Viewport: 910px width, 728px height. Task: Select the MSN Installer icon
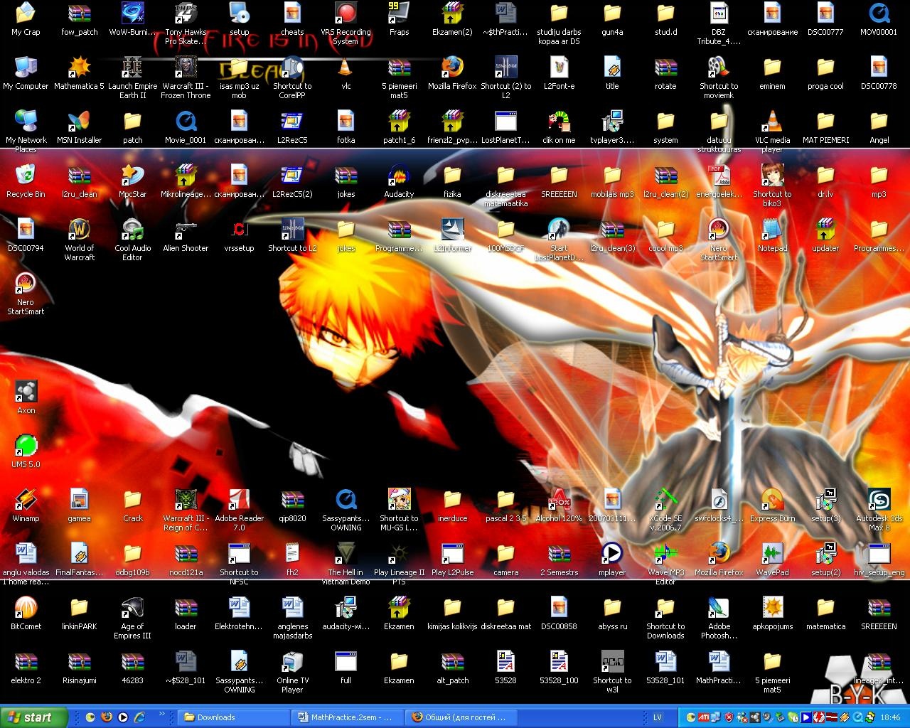coord(79,122)
